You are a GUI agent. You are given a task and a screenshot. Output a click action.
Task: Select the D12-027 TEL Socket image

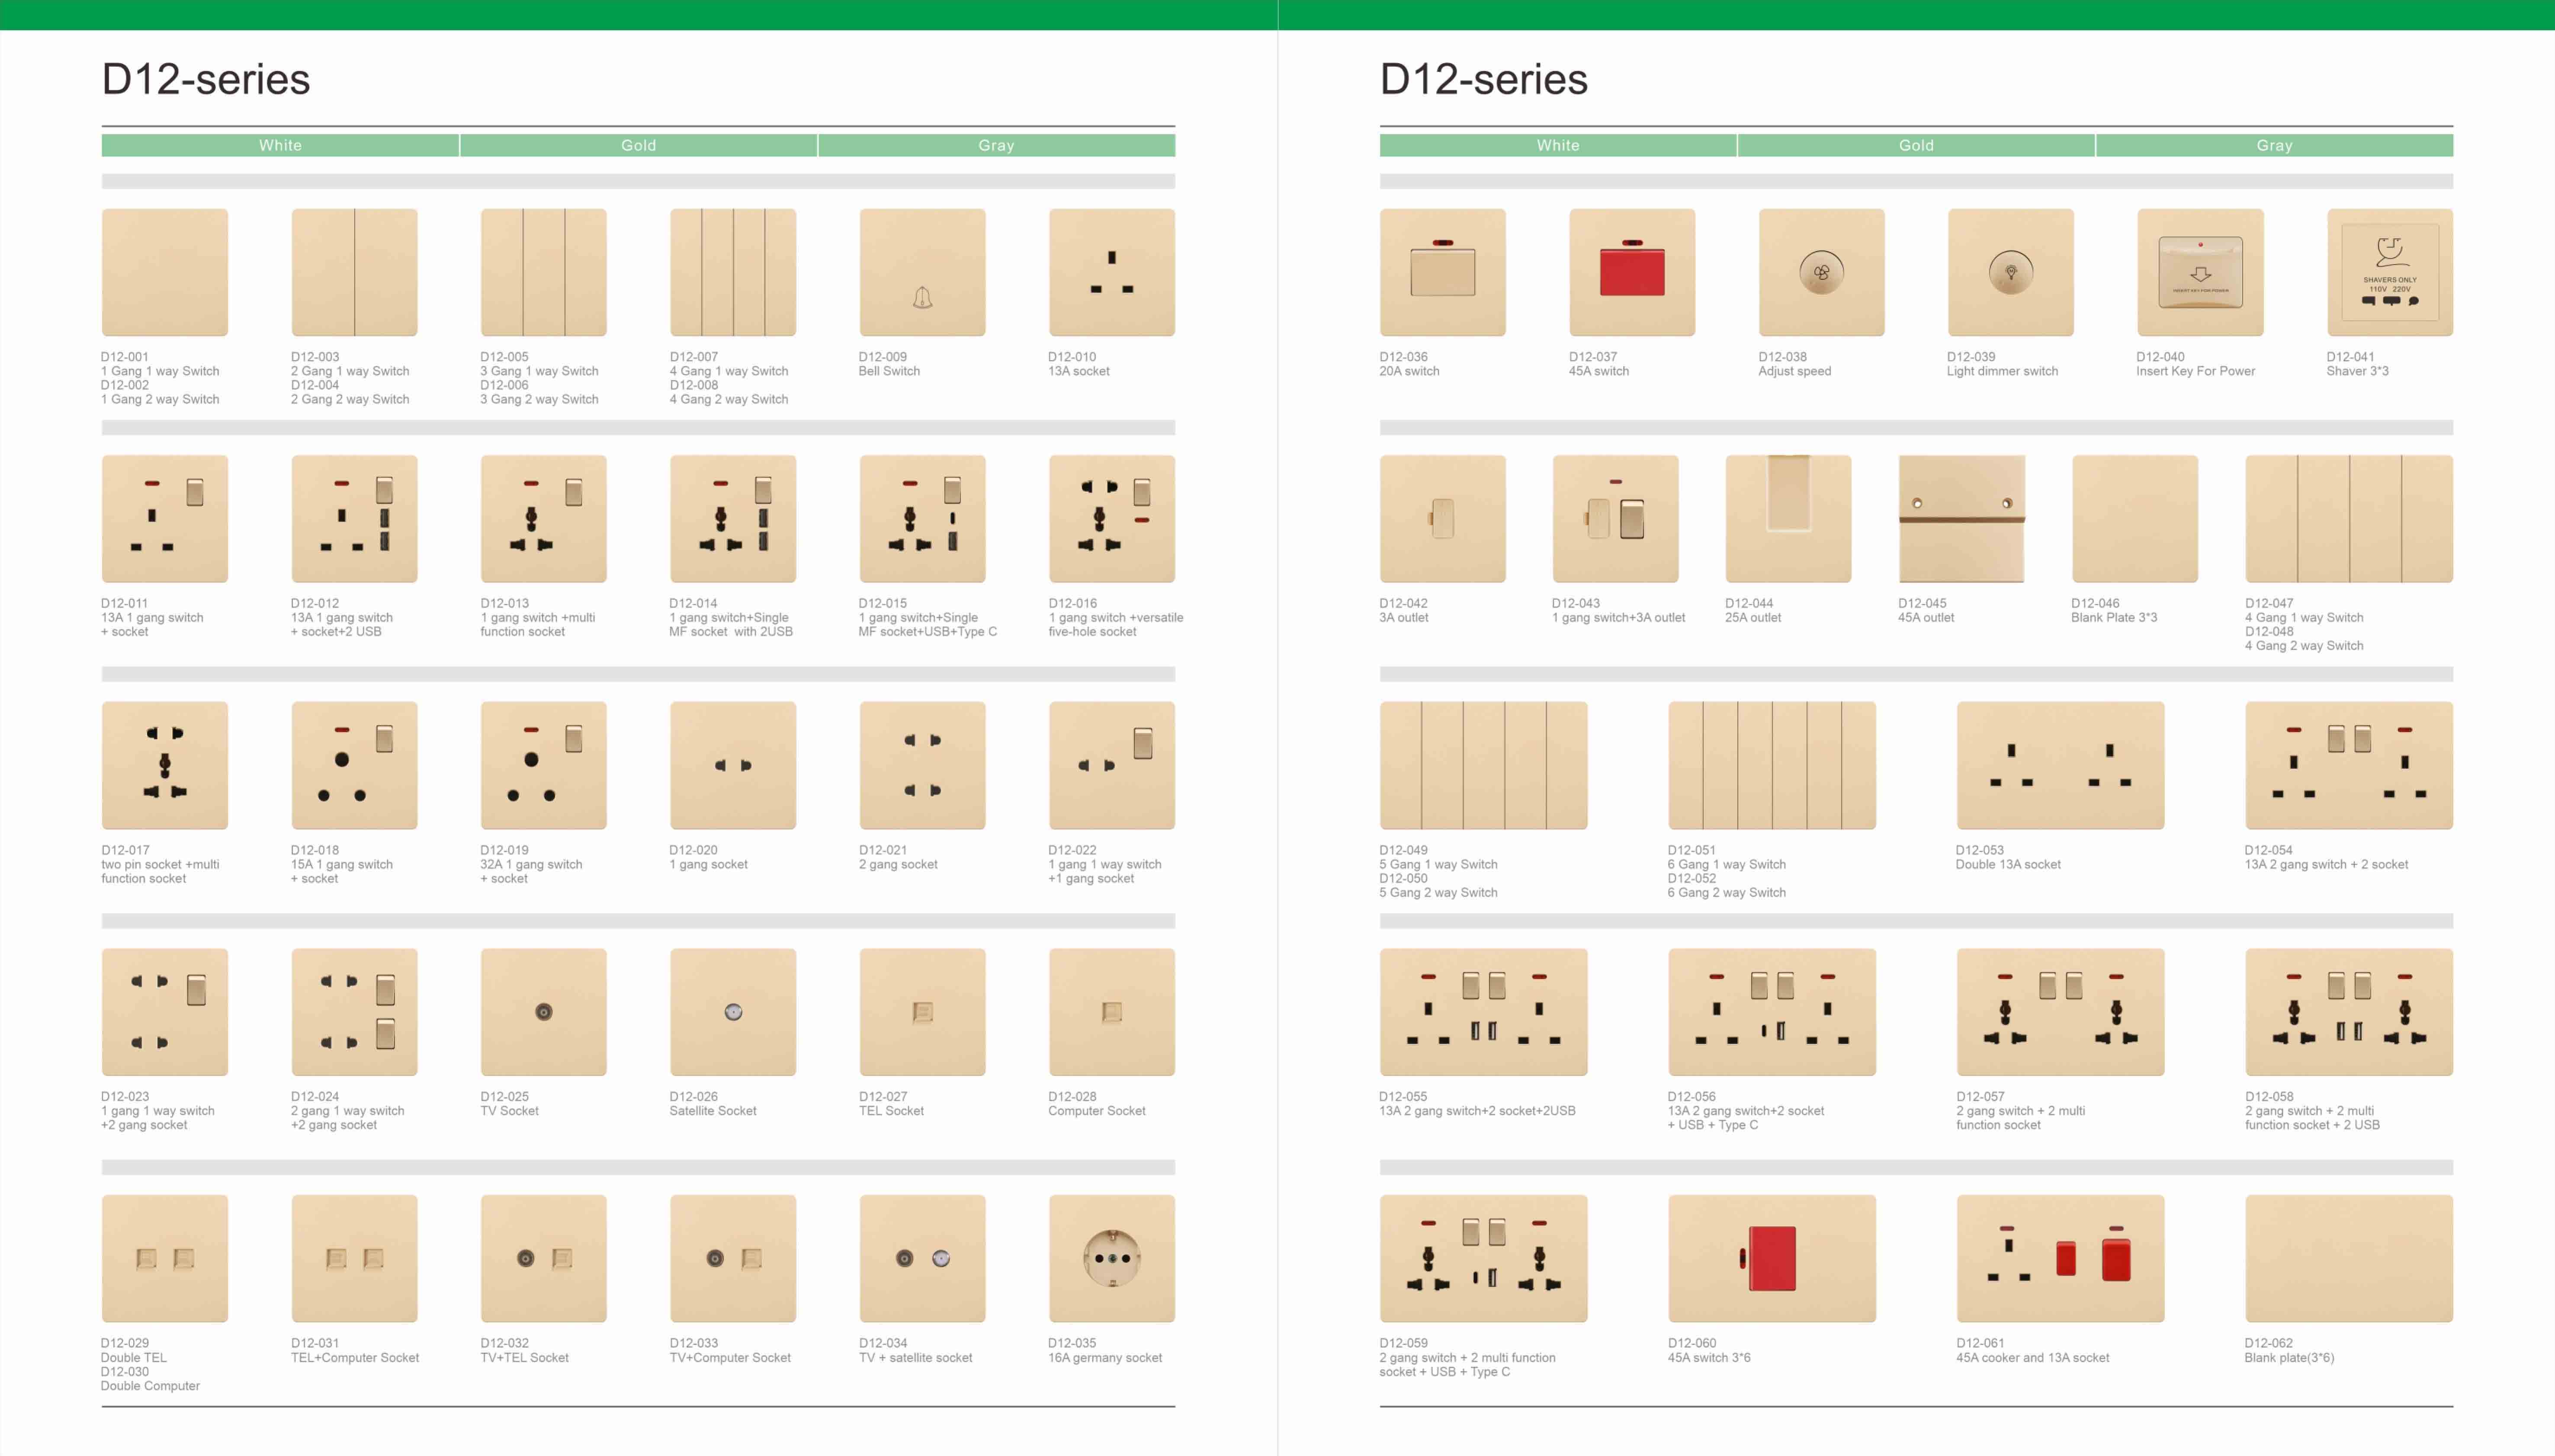tap(922, 1012)
